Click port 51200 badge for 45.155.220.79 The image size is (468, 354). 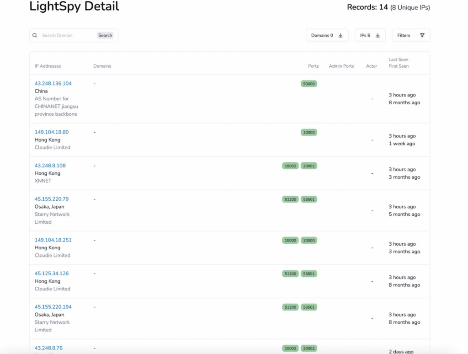(x=290, y=199)
